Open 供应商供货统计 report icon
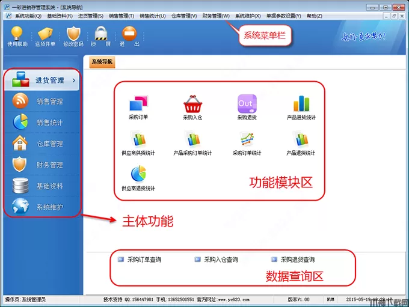Image resolution: width=409 pixels, height=307 pixels. (x=138, y=144)
